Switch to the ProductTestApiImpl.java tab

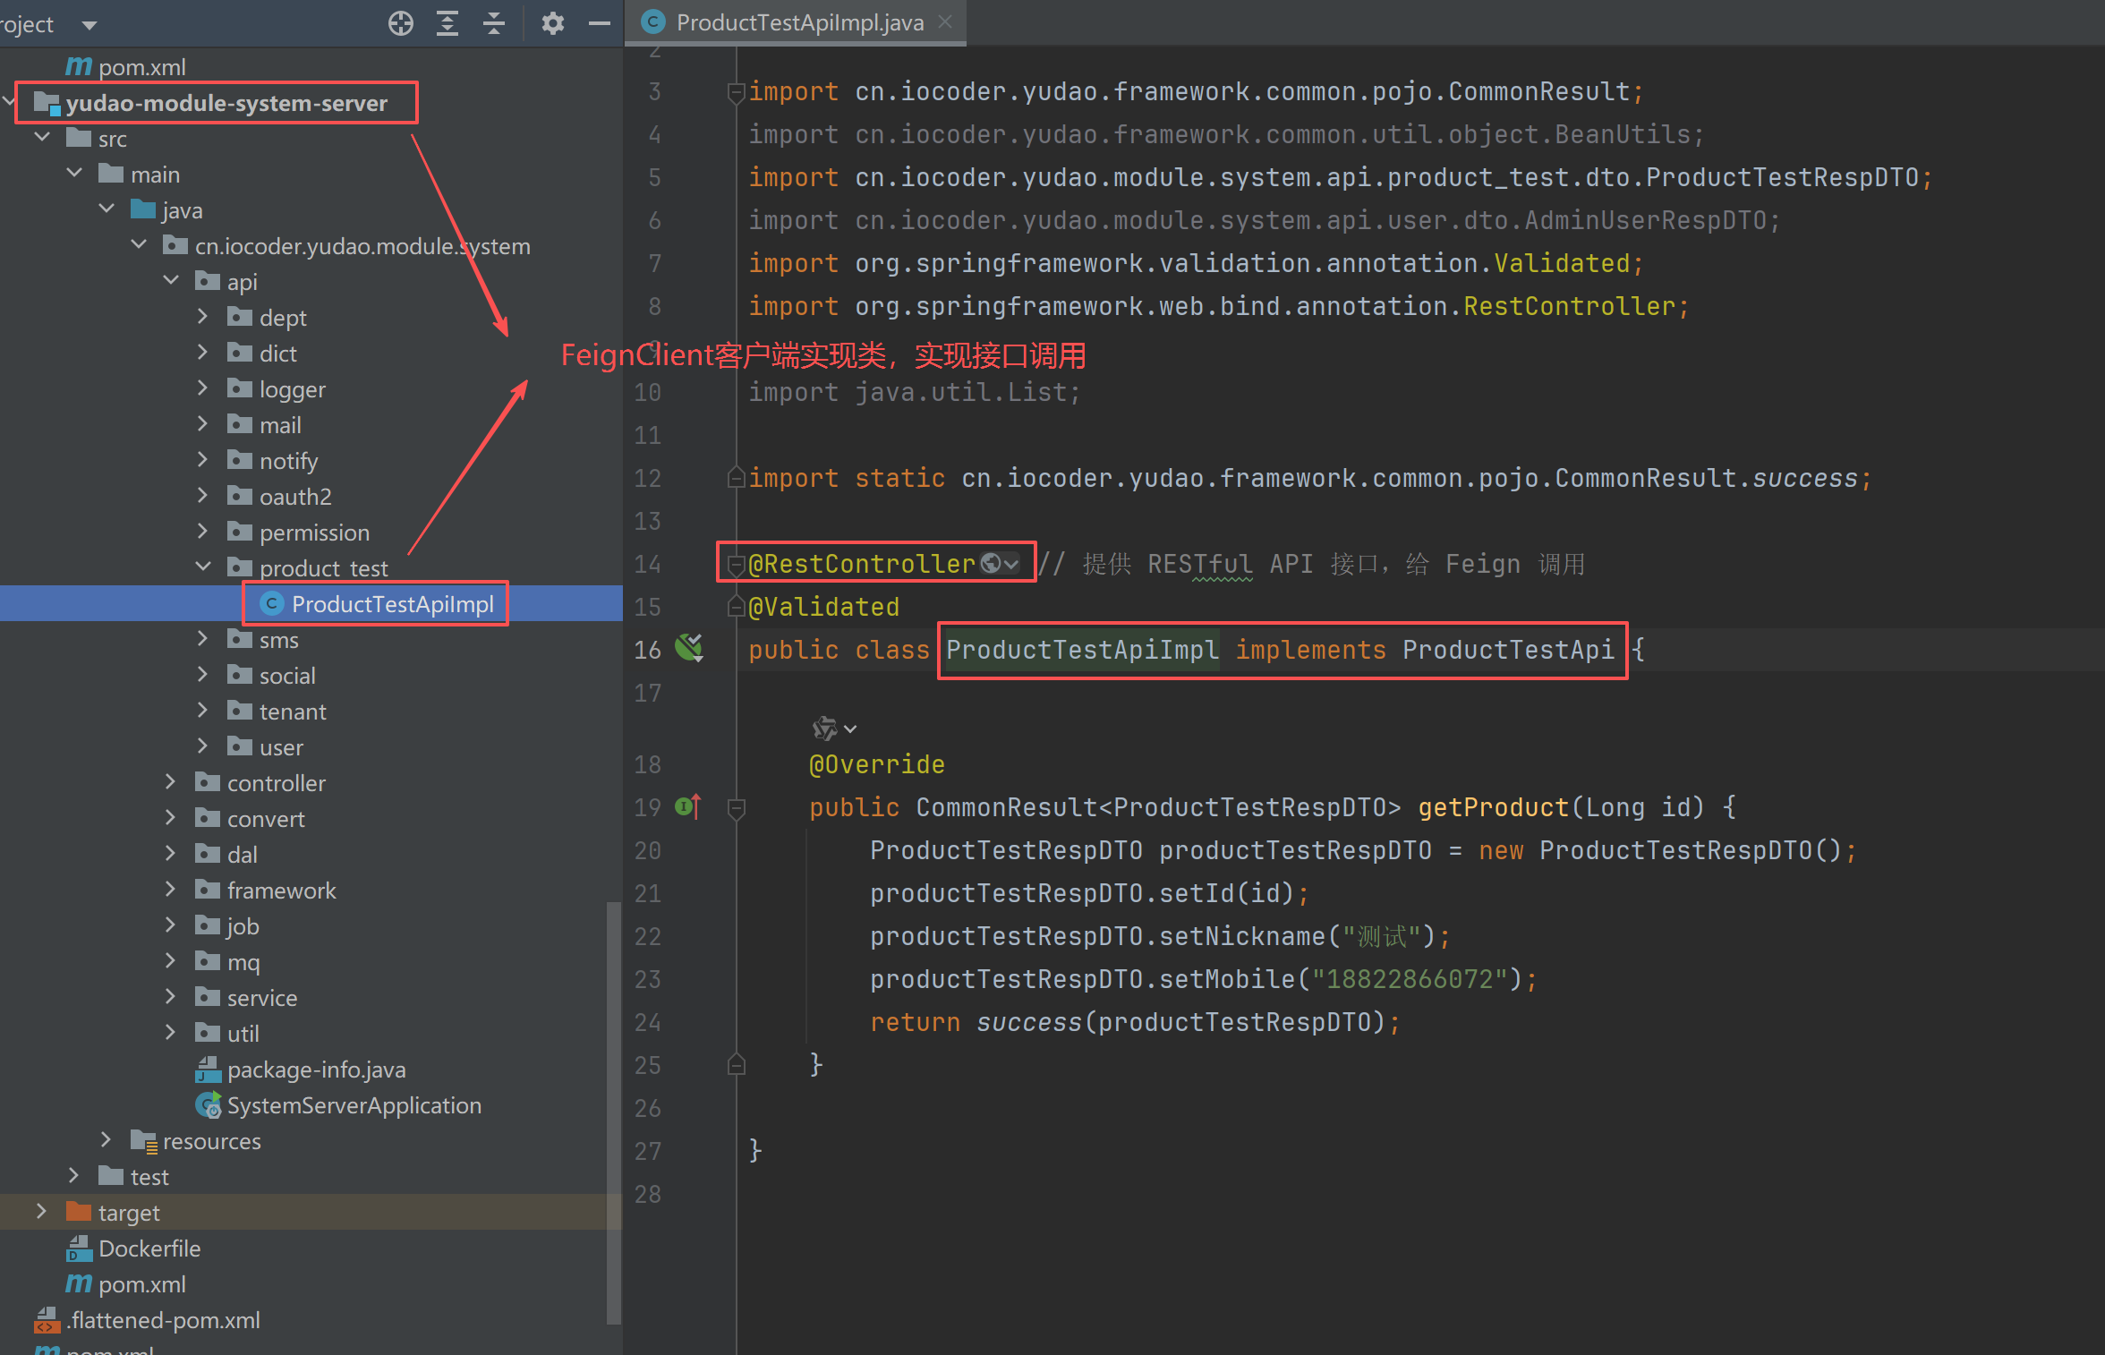798,23
